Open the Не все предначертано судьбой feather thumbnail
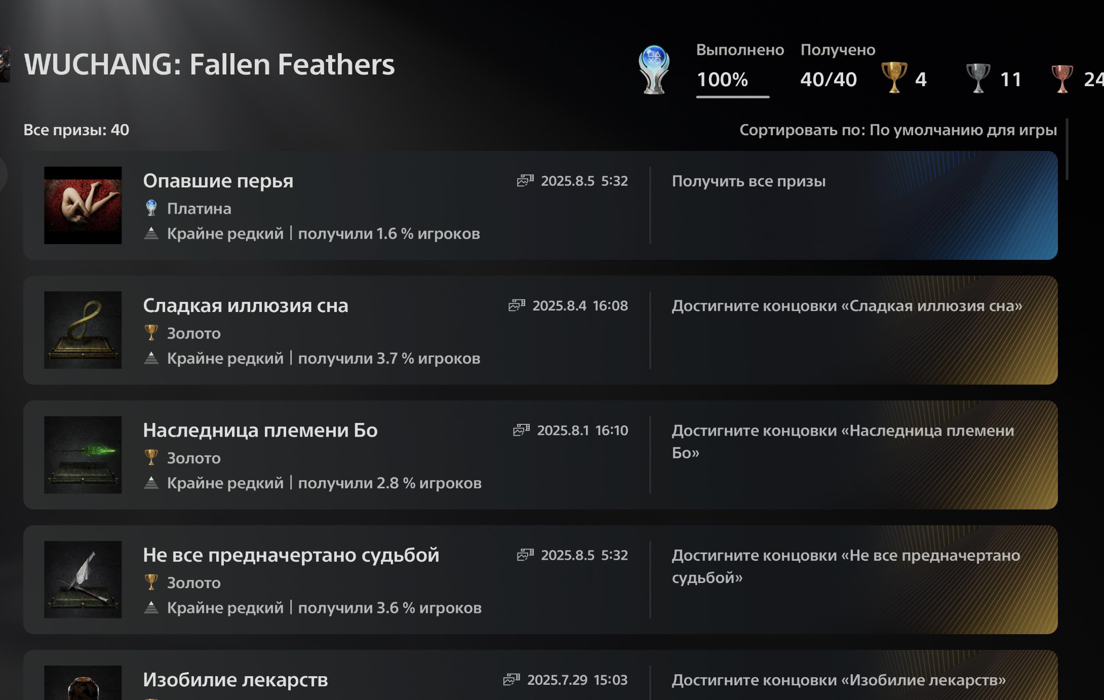 point(83,579)
